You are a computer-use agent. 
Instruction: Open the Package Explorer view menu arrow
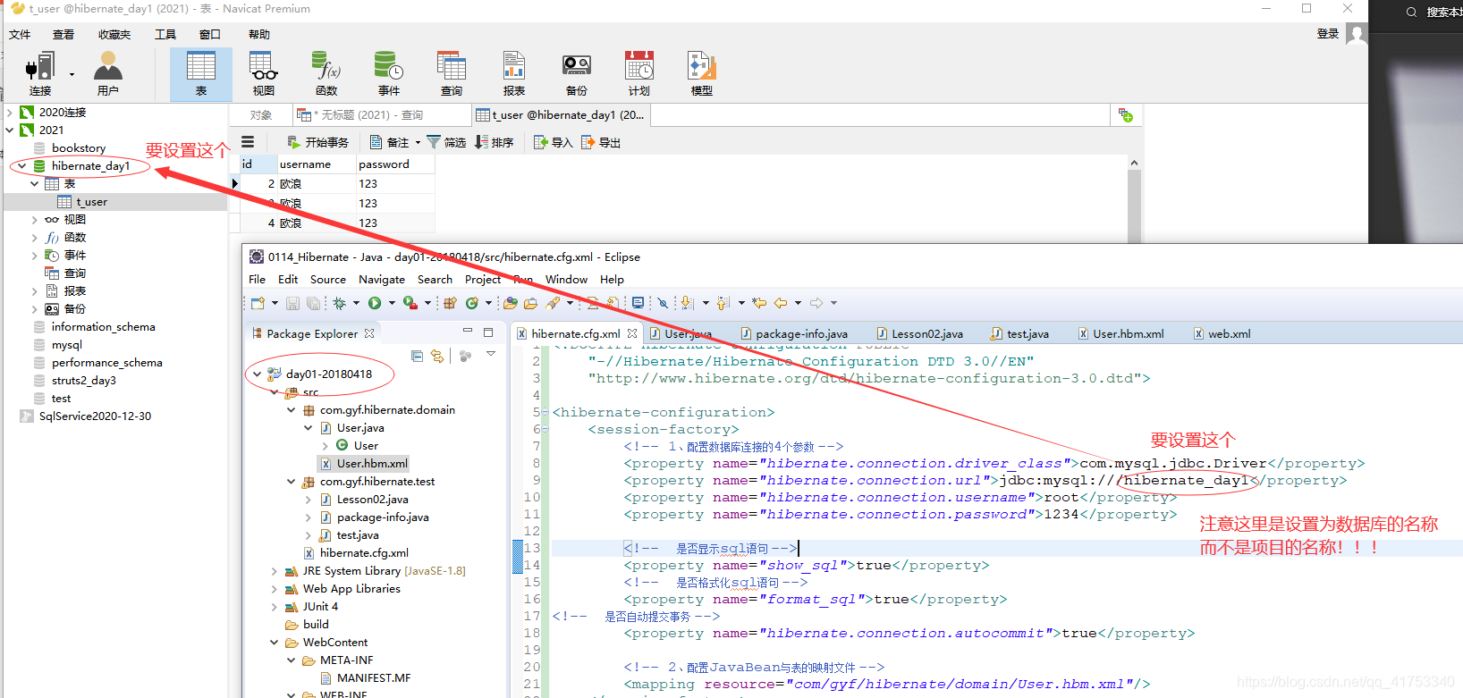[x=491, y=354]
